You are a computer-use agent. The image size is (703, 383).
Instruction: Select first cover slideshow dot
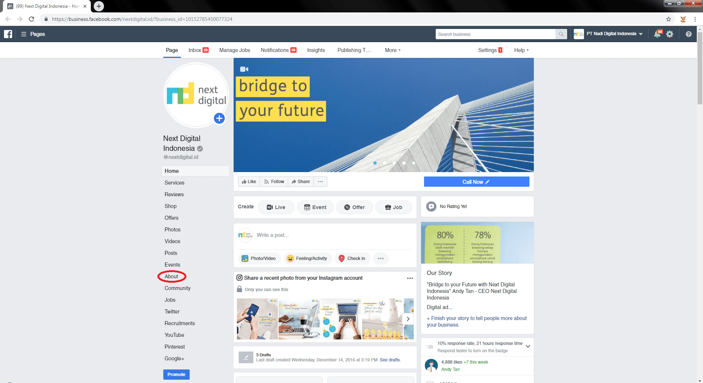[x=375, y=163]
